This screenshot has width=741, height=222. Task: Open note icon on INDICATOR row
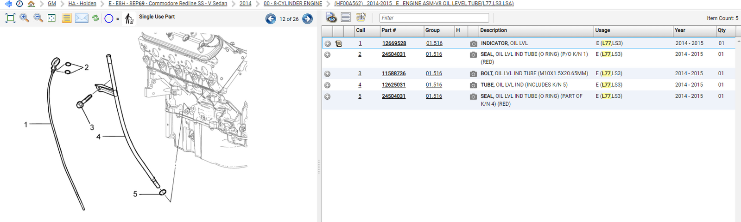pos(339,43)
